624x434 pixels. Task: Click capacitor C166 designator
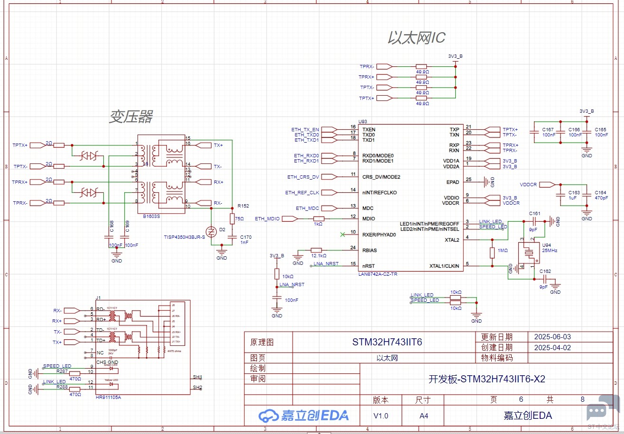tap(574, 129)
